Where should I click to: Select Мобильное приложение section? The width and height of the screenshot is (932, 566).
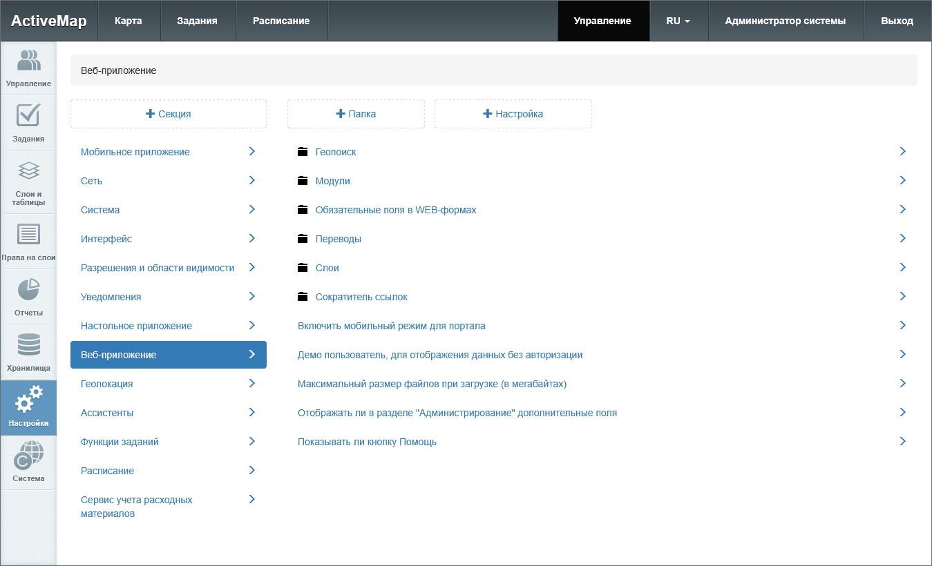[135, 152]
